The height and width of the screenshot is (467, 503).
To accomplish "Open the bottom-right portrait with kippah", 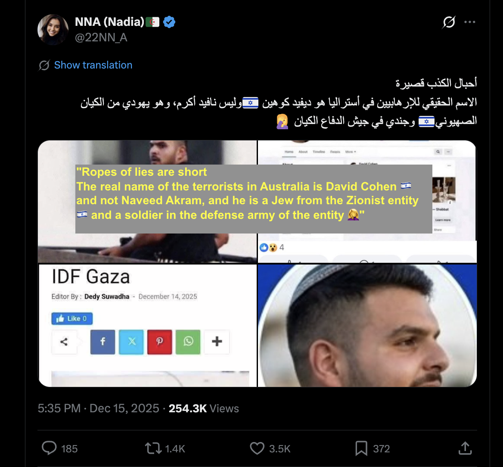I will (x=367, y=325).
